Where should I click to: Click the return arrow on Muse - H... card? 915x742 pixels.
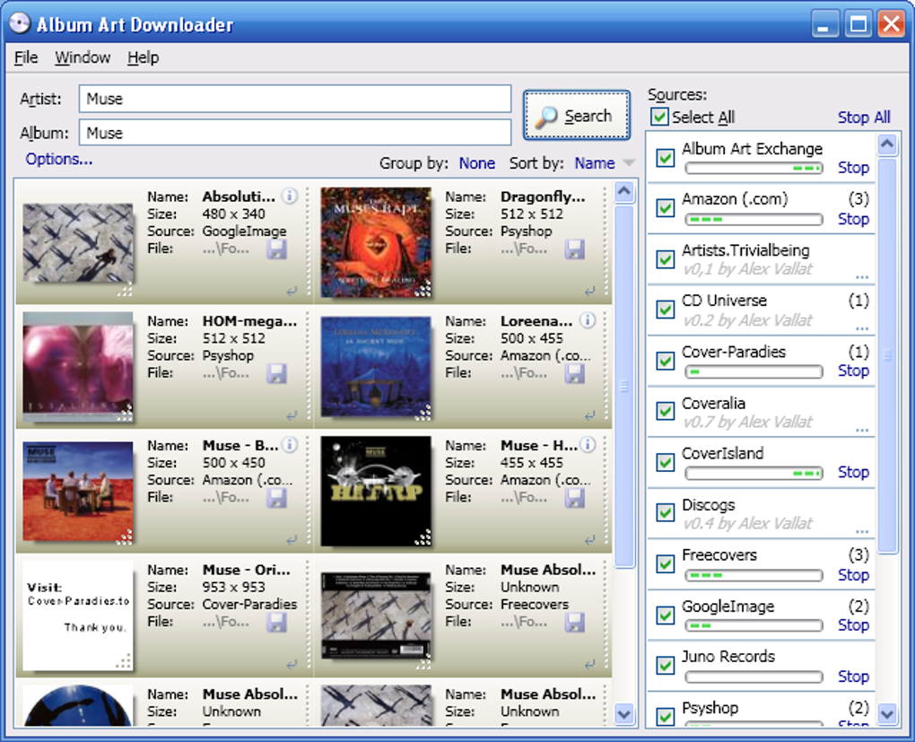590,540
